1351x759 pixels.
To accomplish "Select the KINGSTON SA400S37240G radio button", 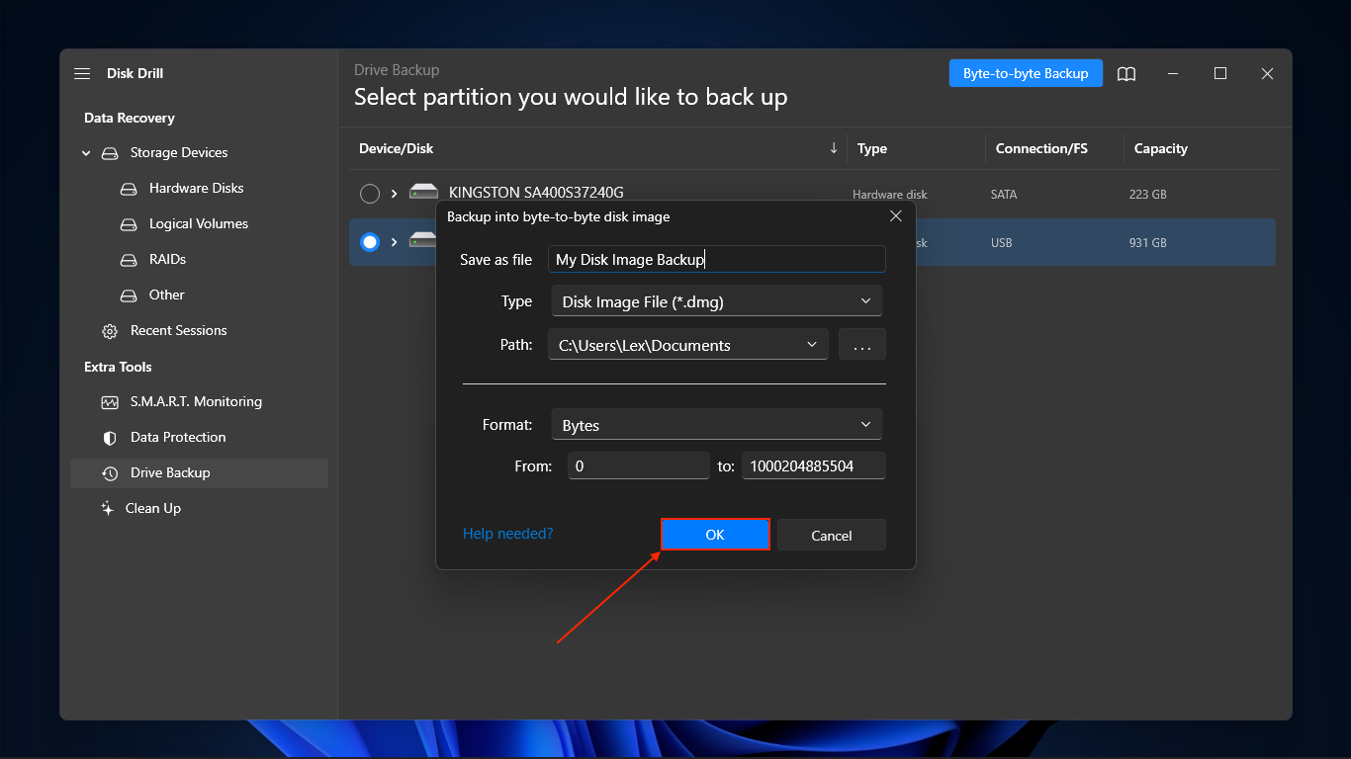I will click(x=370, y=194).
